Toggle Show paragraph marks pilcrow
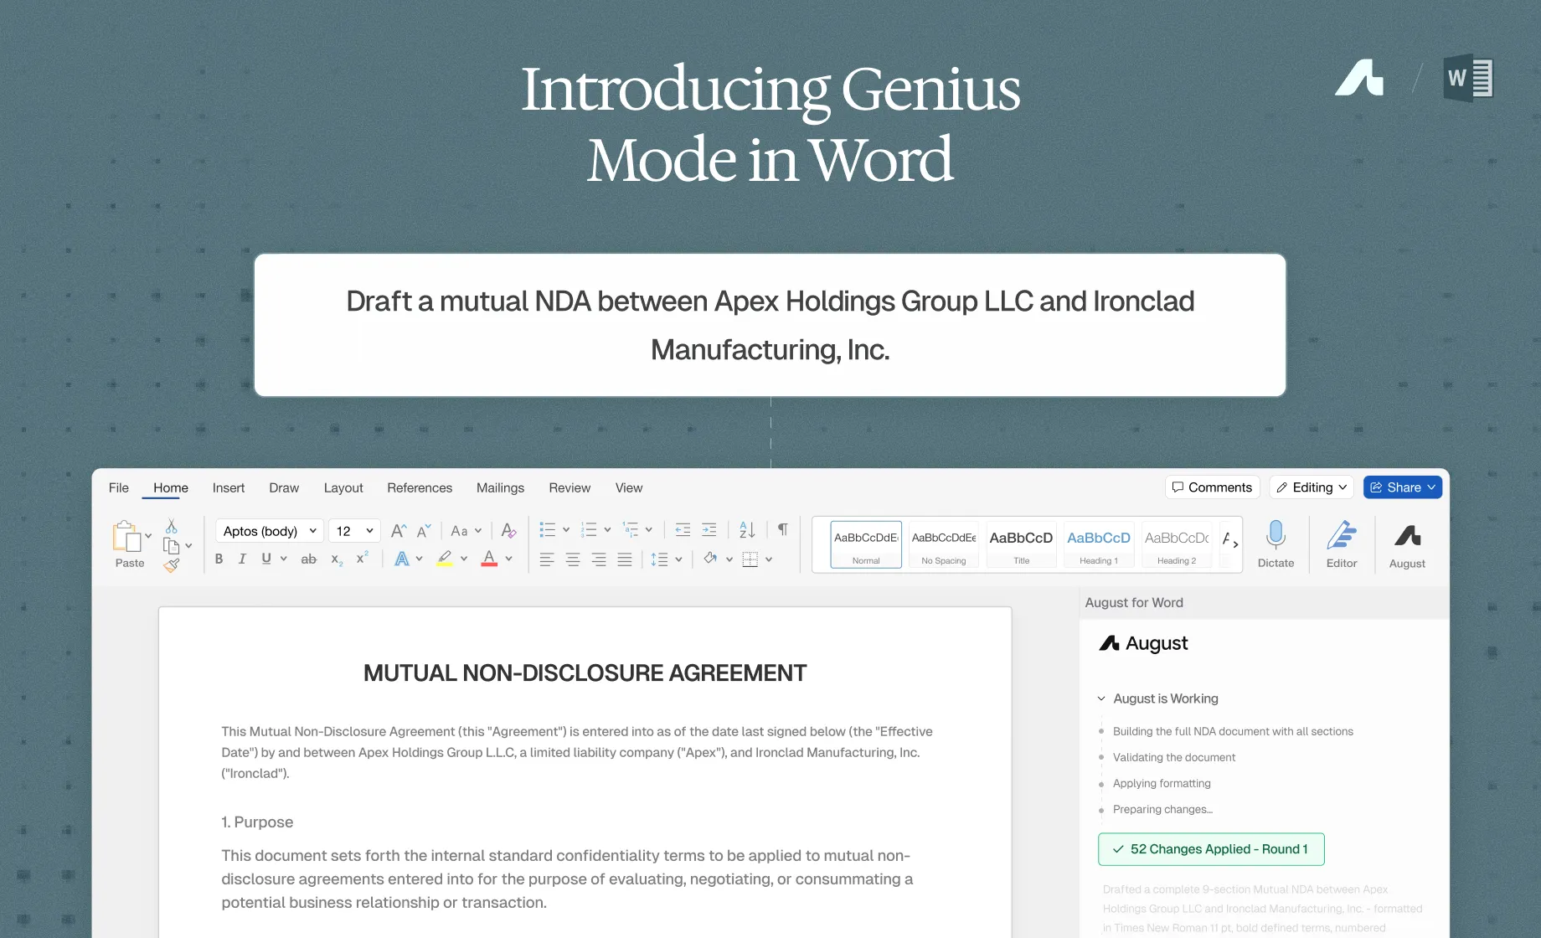Screen dimensions: 1541x938 point(782,529)
